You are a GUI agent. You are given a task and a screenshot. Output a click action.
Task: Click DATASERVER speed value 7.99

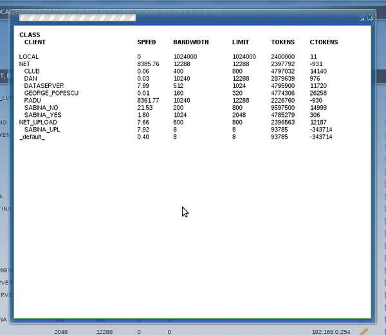(143, 86)
